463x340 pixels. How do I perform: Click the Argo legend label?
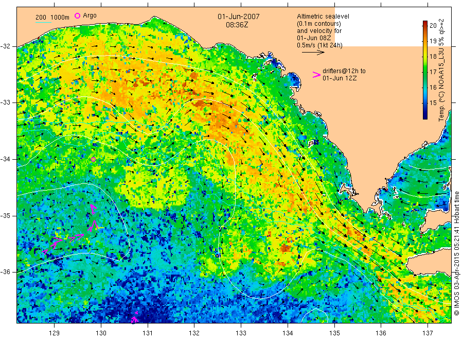90,16
